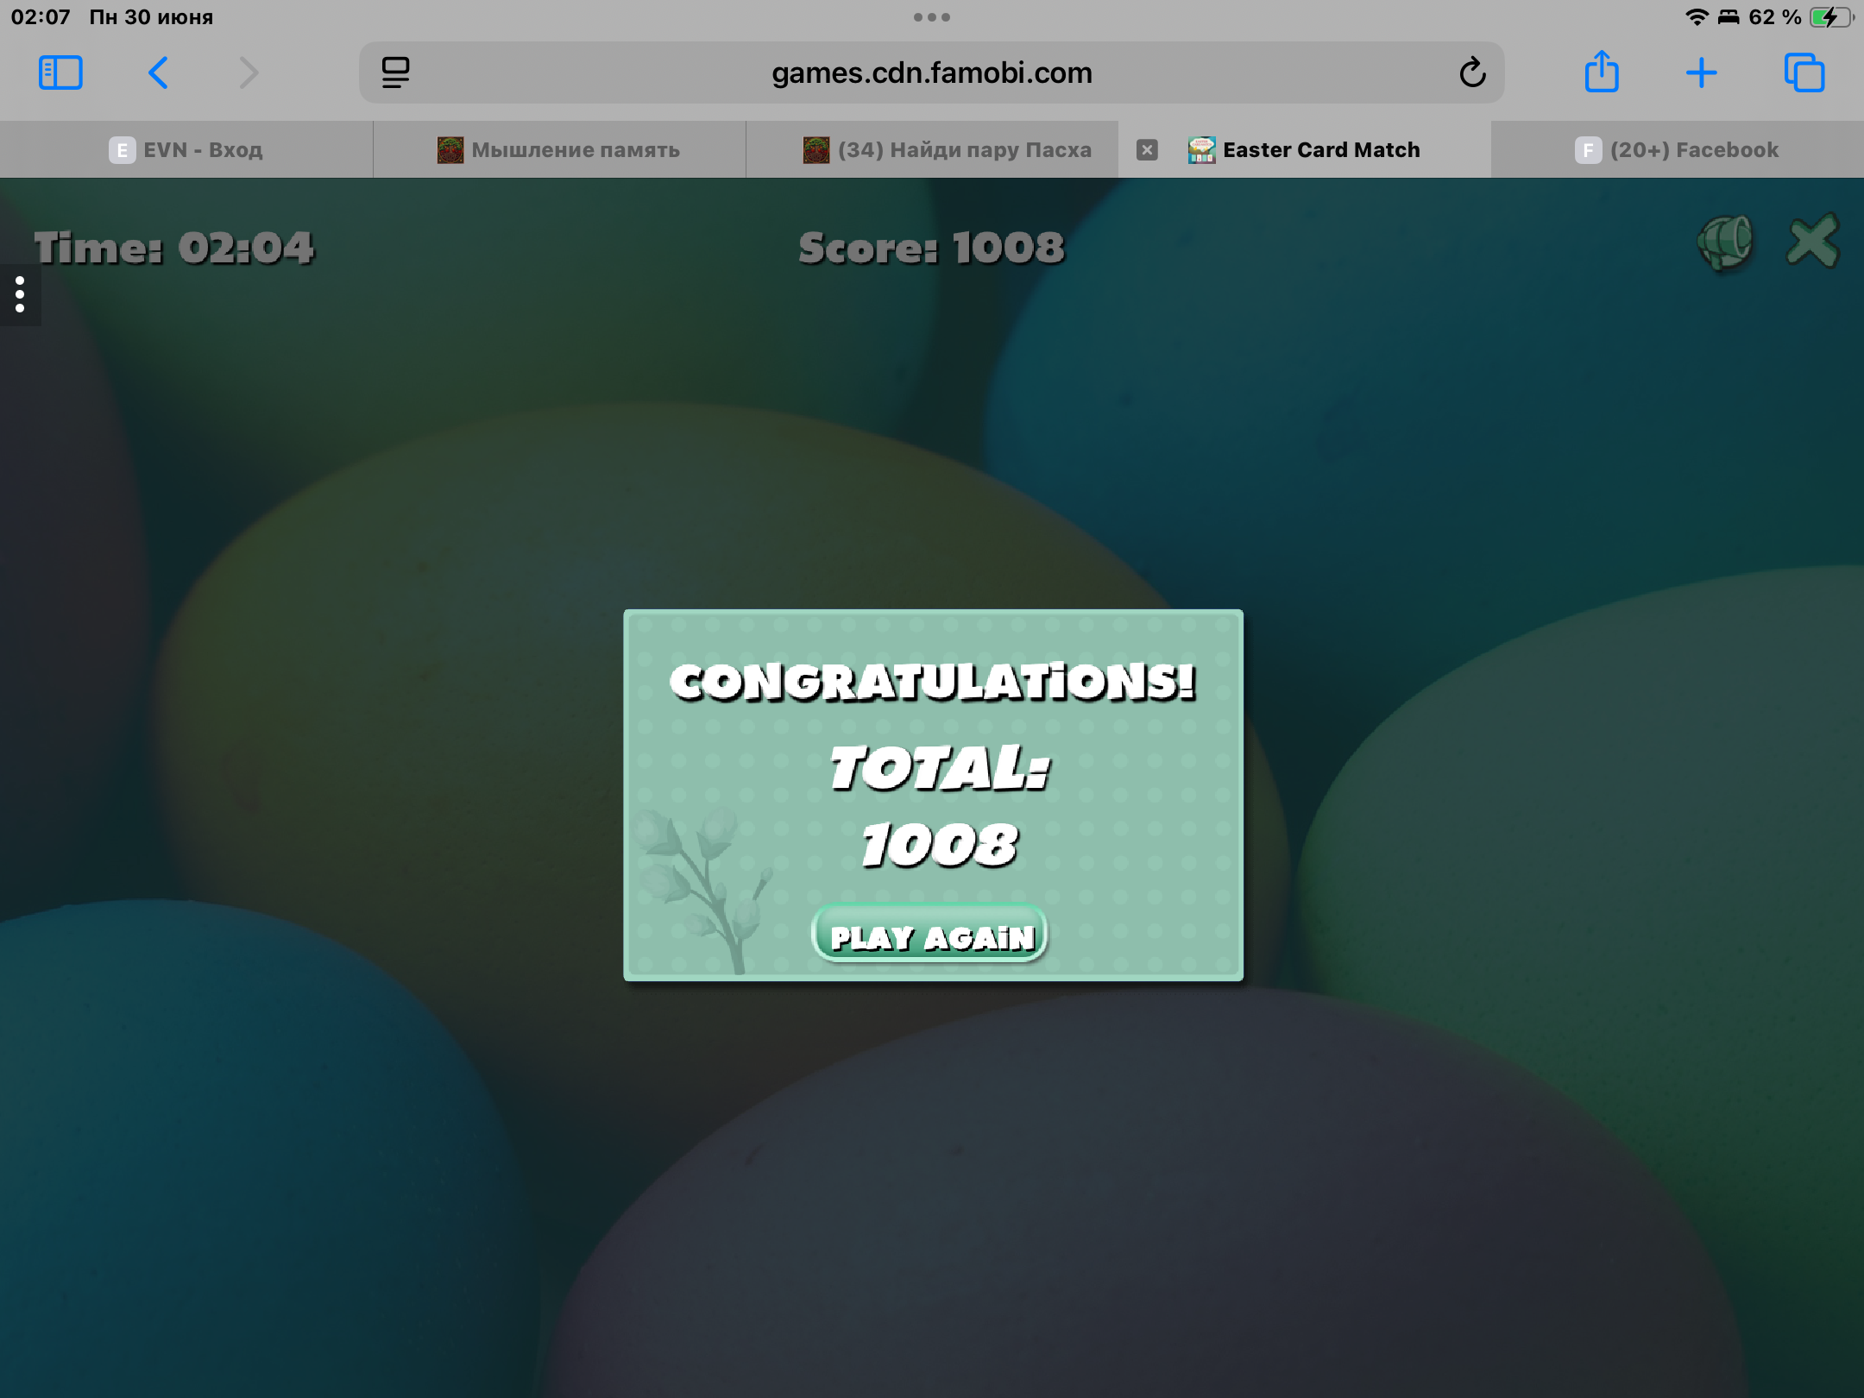
Task: Tap the Wi-Fi status icon
Action: pos(1697,17)
